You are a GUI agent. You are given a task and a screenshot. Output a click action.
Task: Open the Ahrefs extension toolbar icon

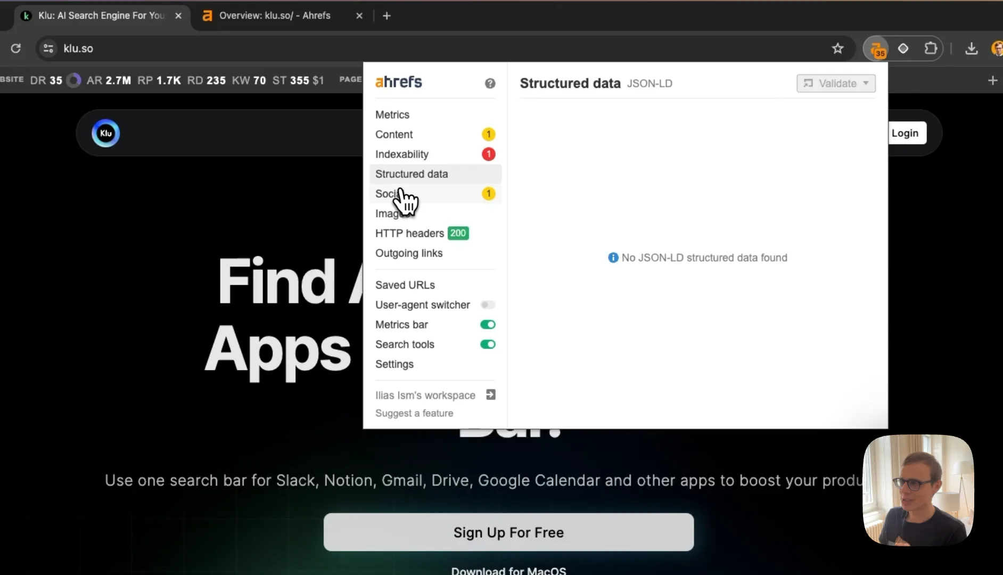point(877,49)
